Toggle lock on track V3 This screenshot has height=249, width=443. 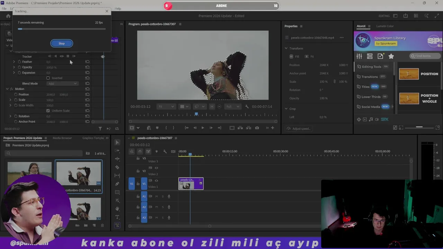[138, 158]
